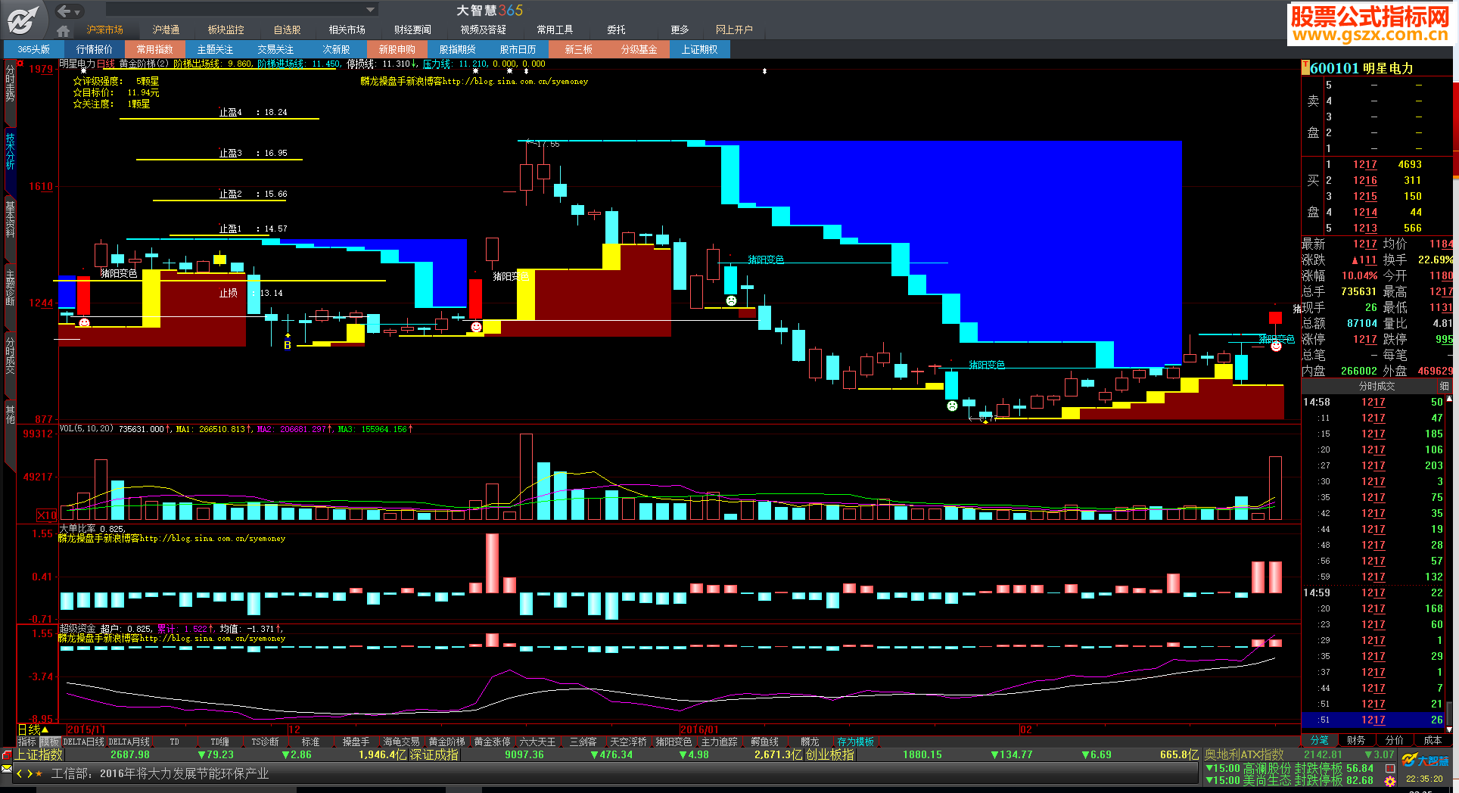The height and width of the screenshot is (793, 1459).
Task: Open the 委托 menu
Action: (616, 30)
